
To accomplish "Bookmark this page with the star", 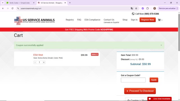I will pyautogui.click(x=136, y=8).
